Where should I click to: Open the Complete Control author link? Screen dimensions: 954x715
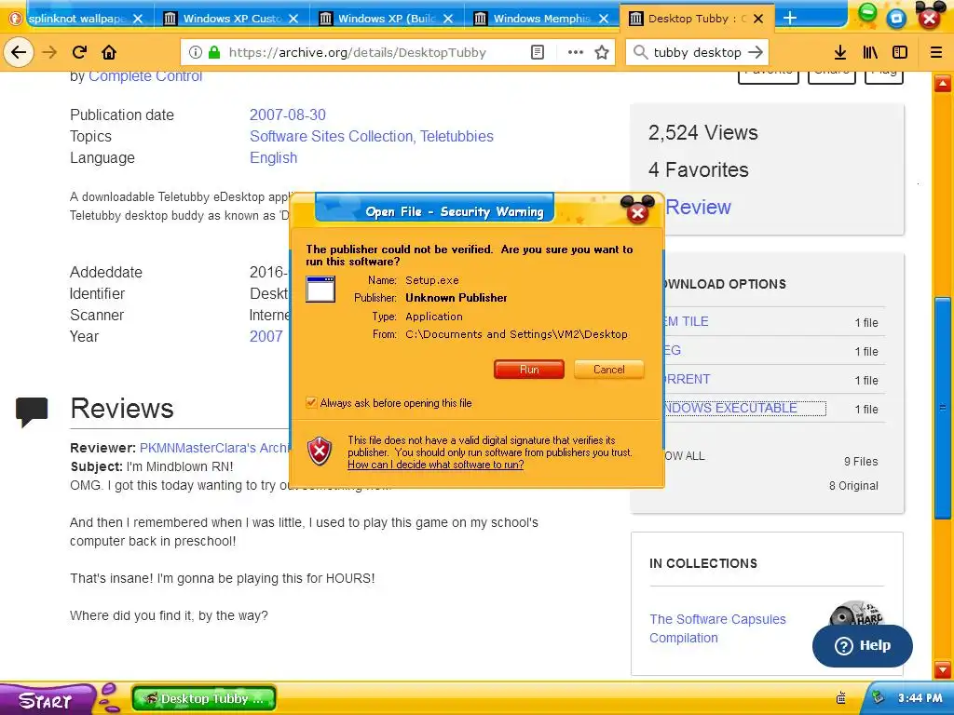click(x=145, y=76)
